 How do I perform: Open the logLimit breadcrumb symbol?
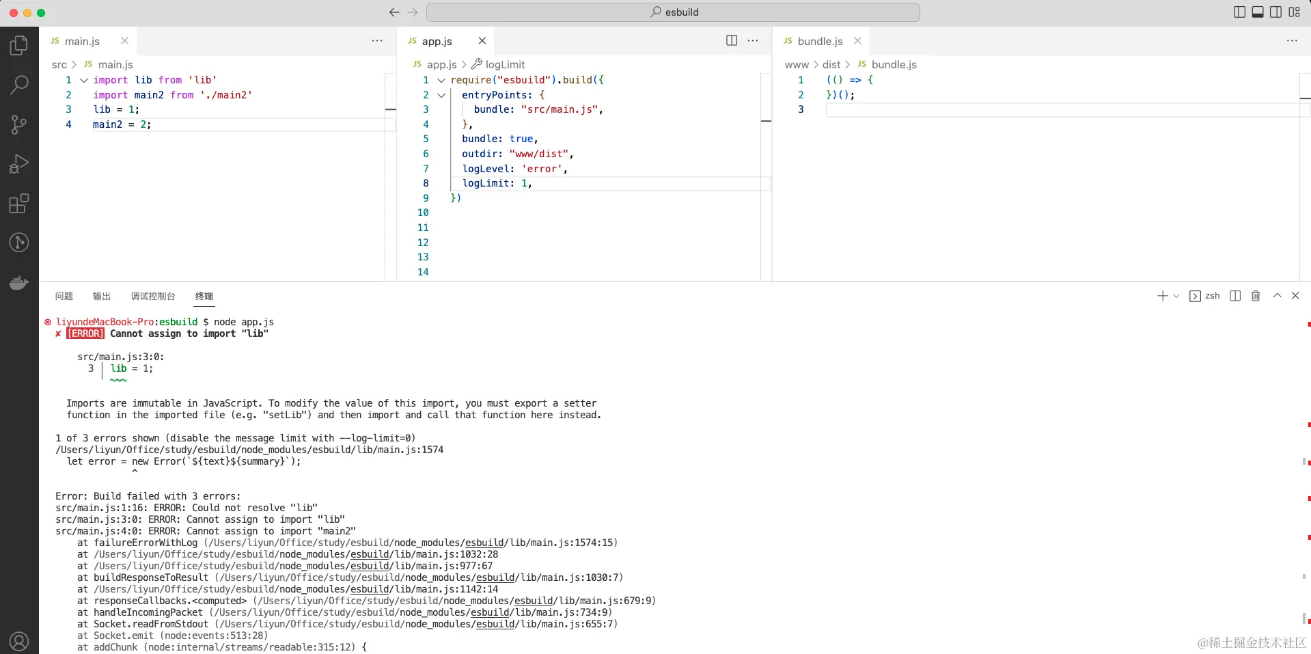click(x=498, y=64)
